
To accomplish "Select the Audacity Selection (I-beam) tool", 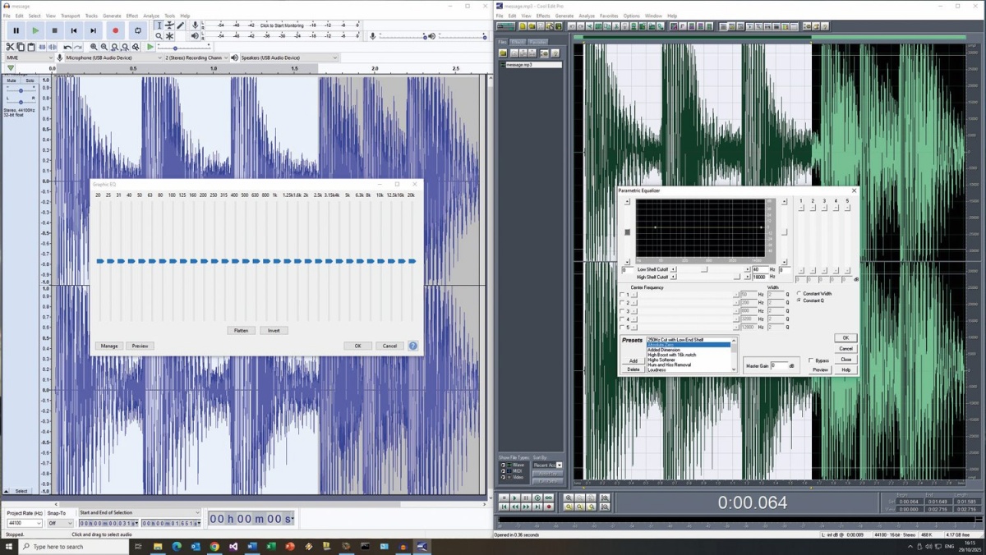I will 159,25.
